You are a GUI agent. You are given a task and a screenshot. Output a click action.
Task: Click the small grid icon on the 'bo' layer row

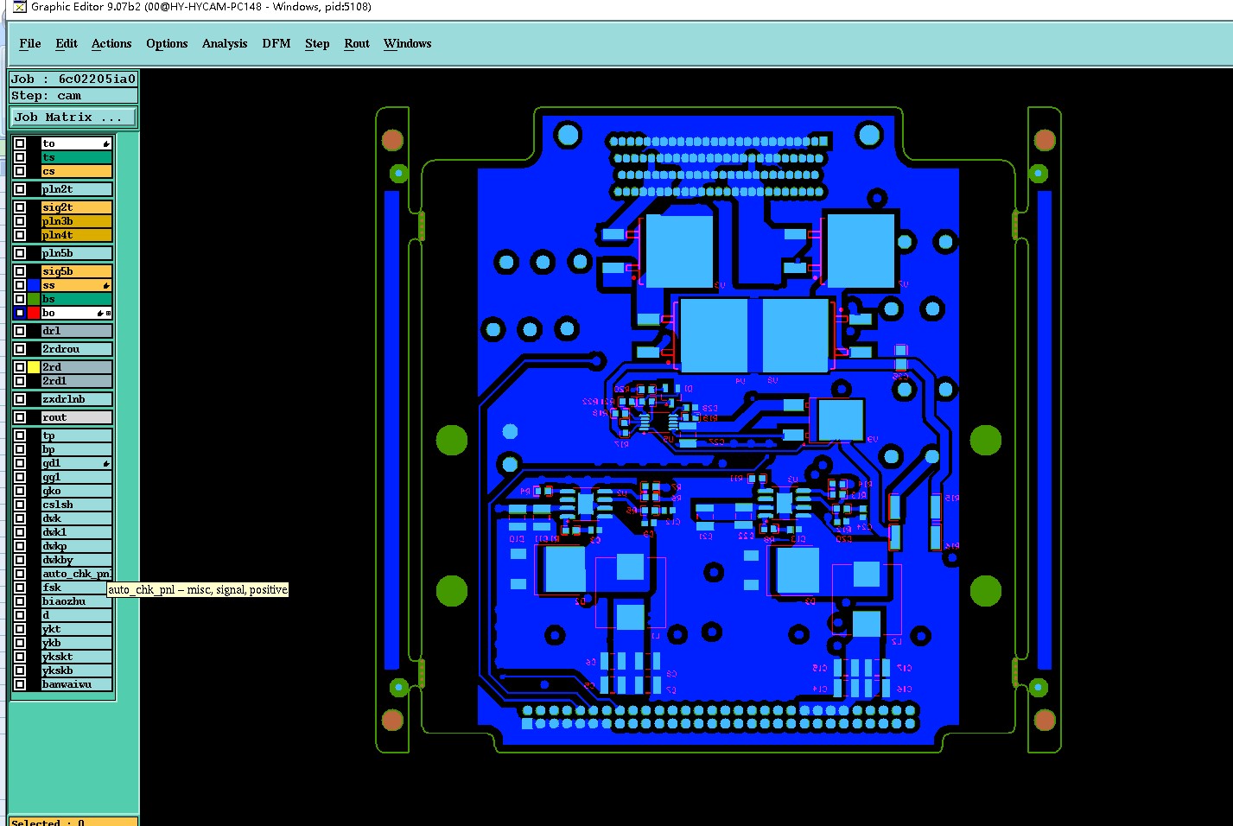click(108, 314)
